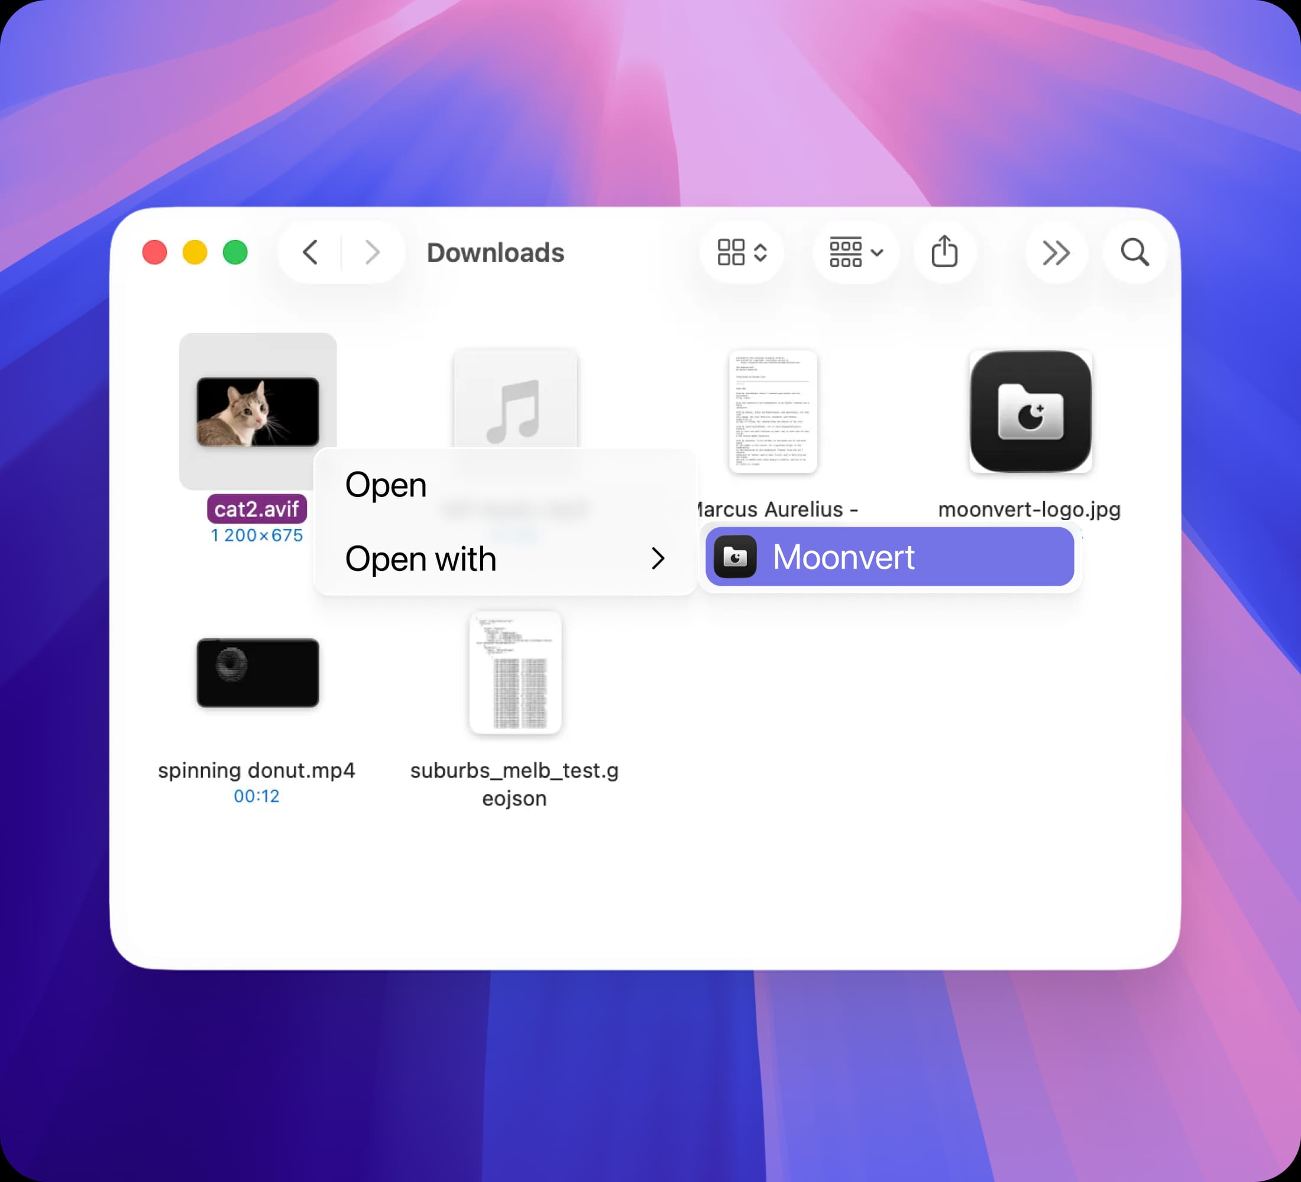Open the view layout dropdown chevrons

[760, 253]
